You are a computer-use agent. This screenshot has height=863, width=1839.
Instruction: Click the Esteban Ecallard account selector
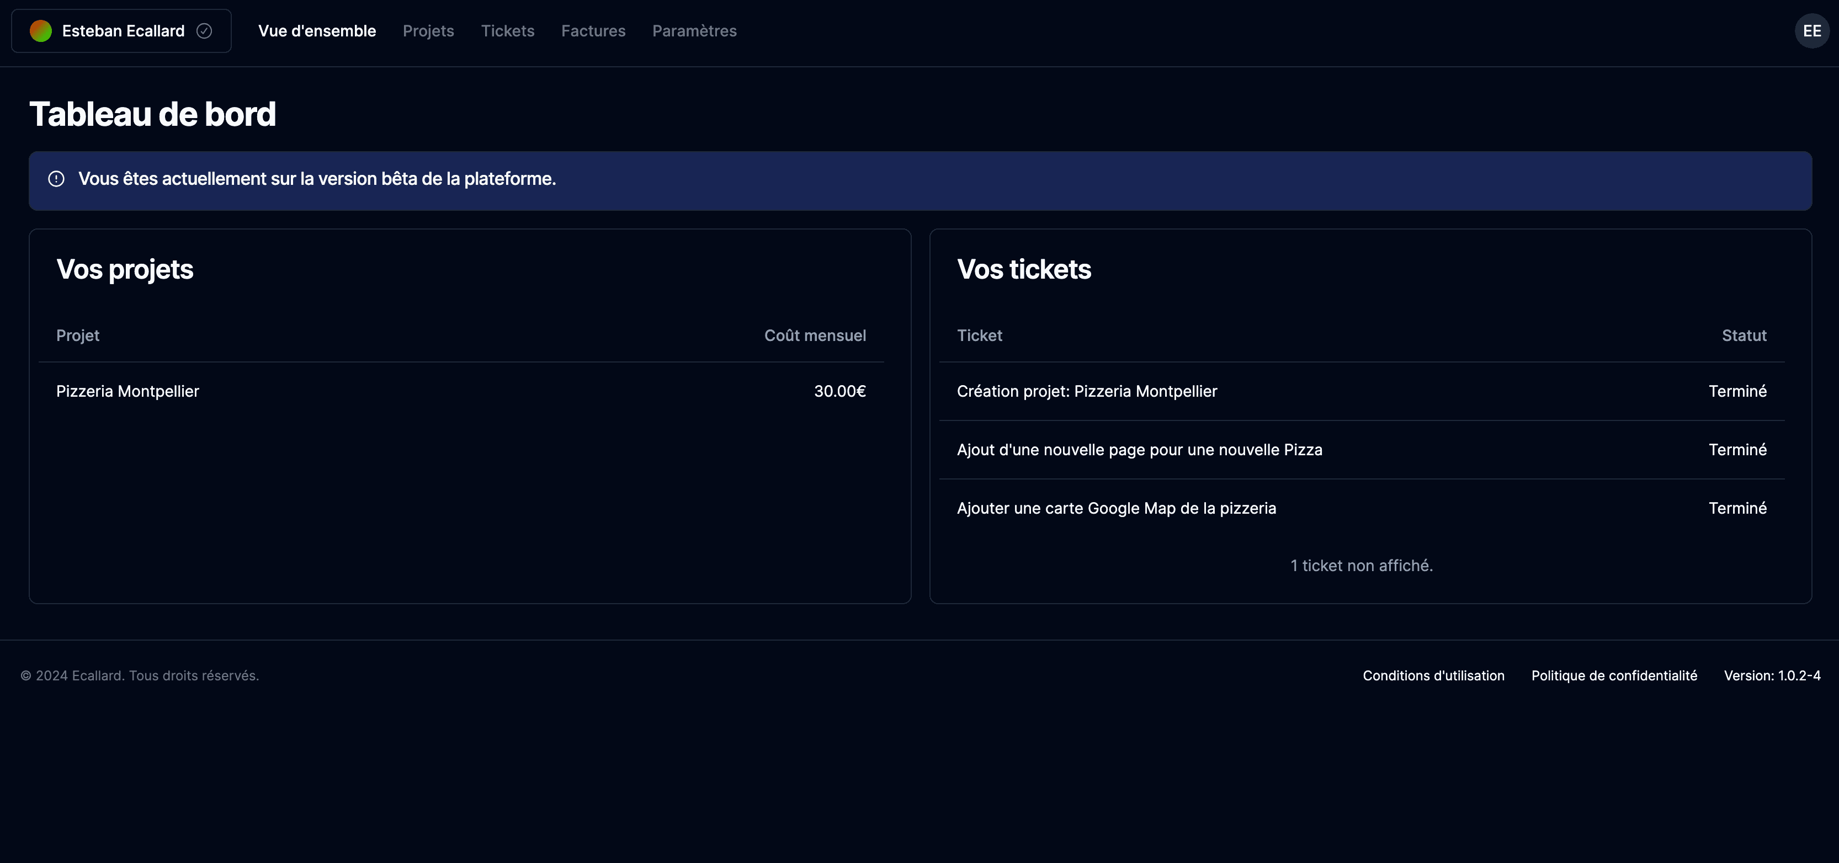tap(121, 31)
